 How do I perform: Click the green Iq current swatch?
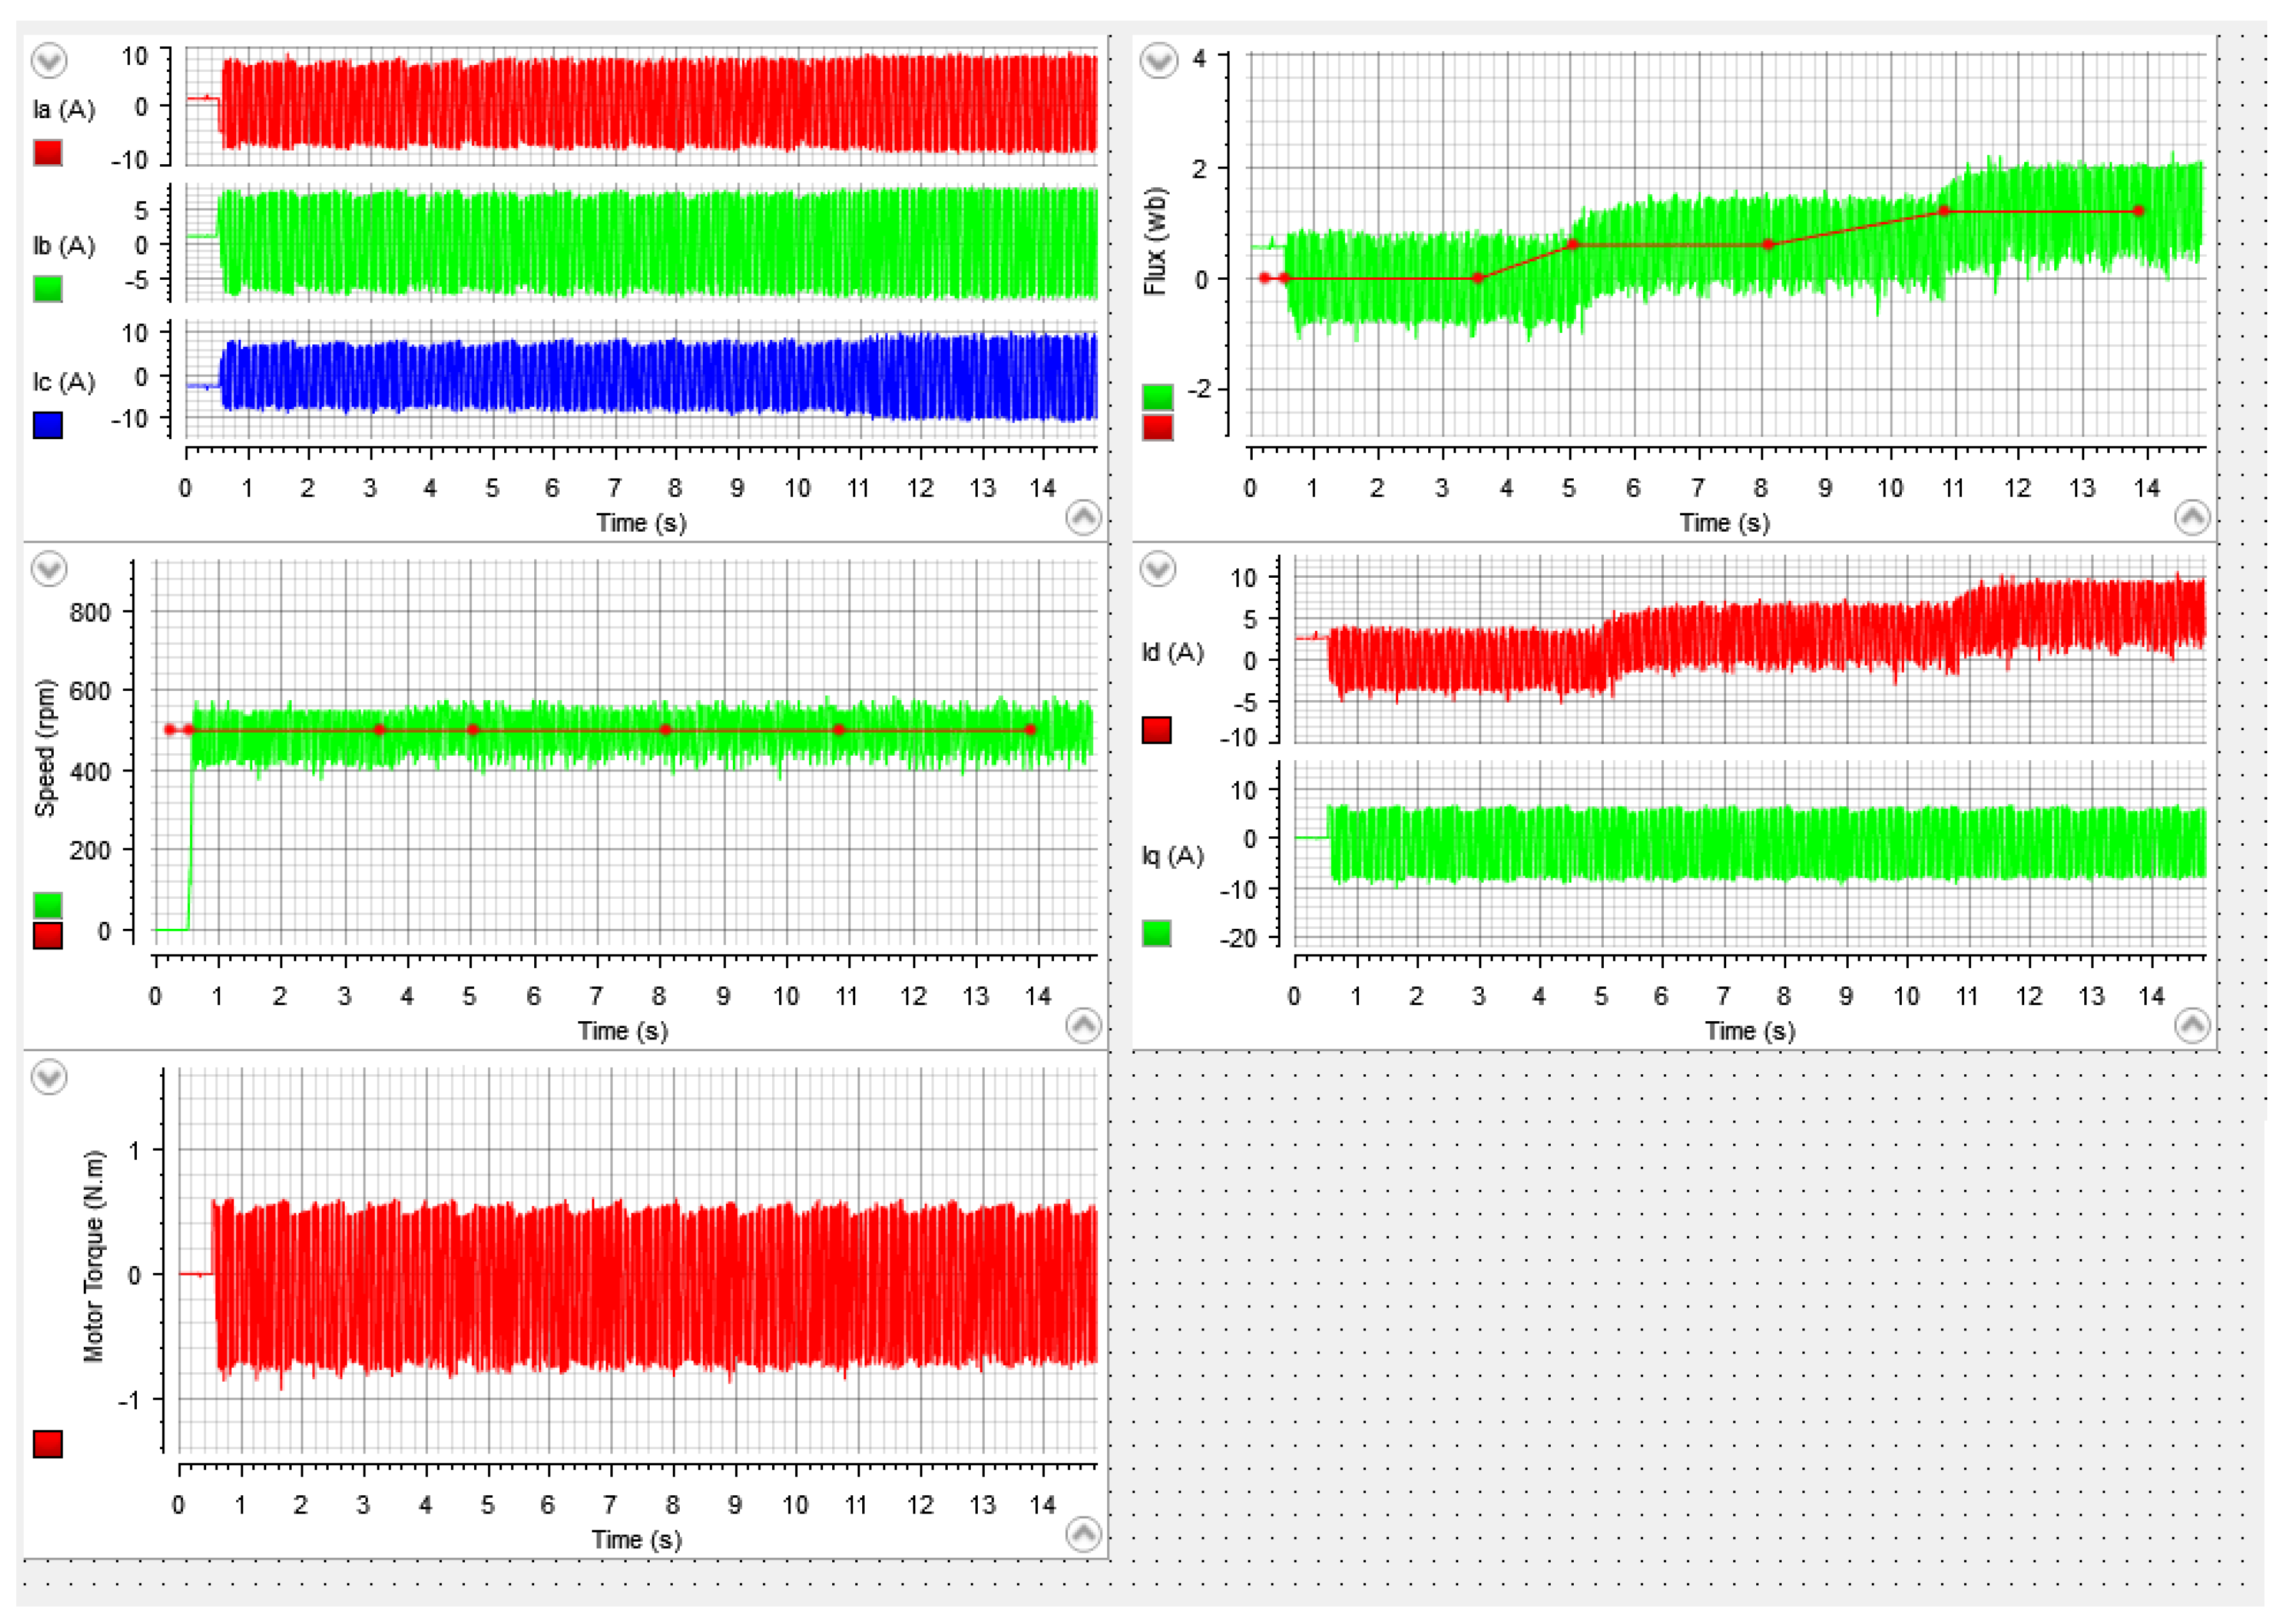(x=1156, y=933)
